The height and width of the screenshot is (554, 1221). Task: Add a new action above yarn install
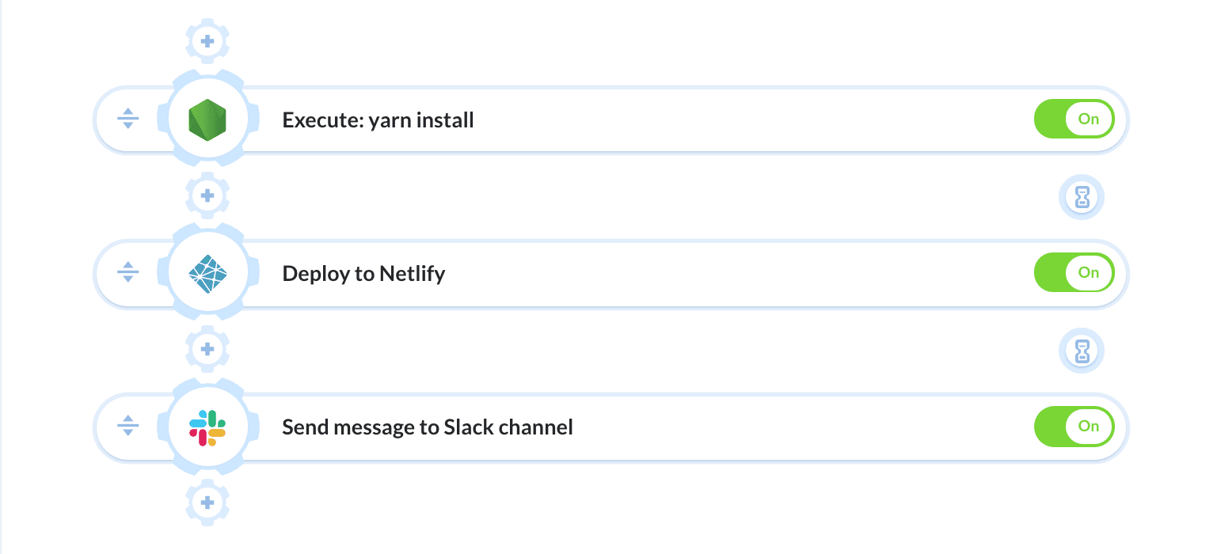pyautogui.click(x=207, y=41)
